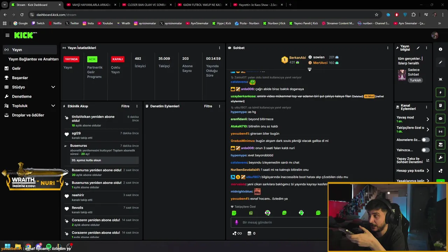Click the channel points infinity icon under chat
This screenshot has height=252, width=448.
(x=237, y=233)
